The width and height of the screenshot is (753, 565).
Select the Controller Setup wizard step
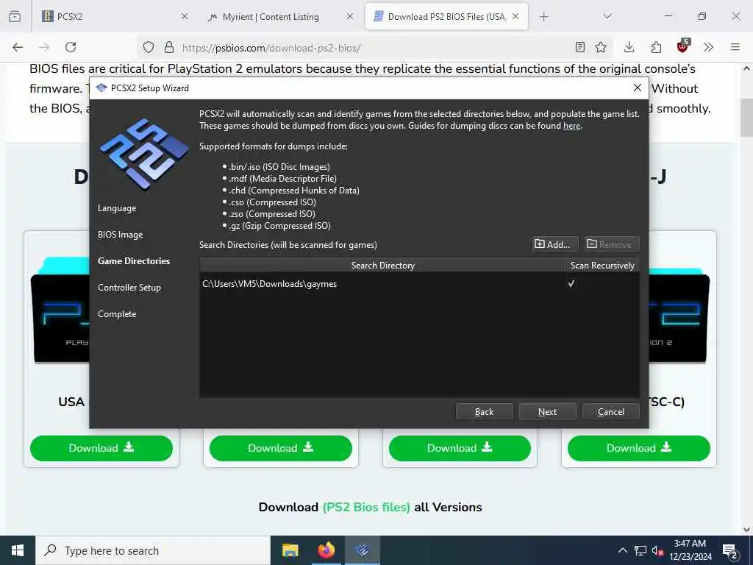tap(129, 288)
